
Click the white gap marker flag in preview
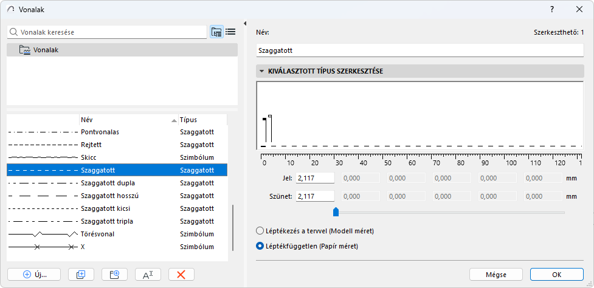pyautogui.click(x=270, y=116)
